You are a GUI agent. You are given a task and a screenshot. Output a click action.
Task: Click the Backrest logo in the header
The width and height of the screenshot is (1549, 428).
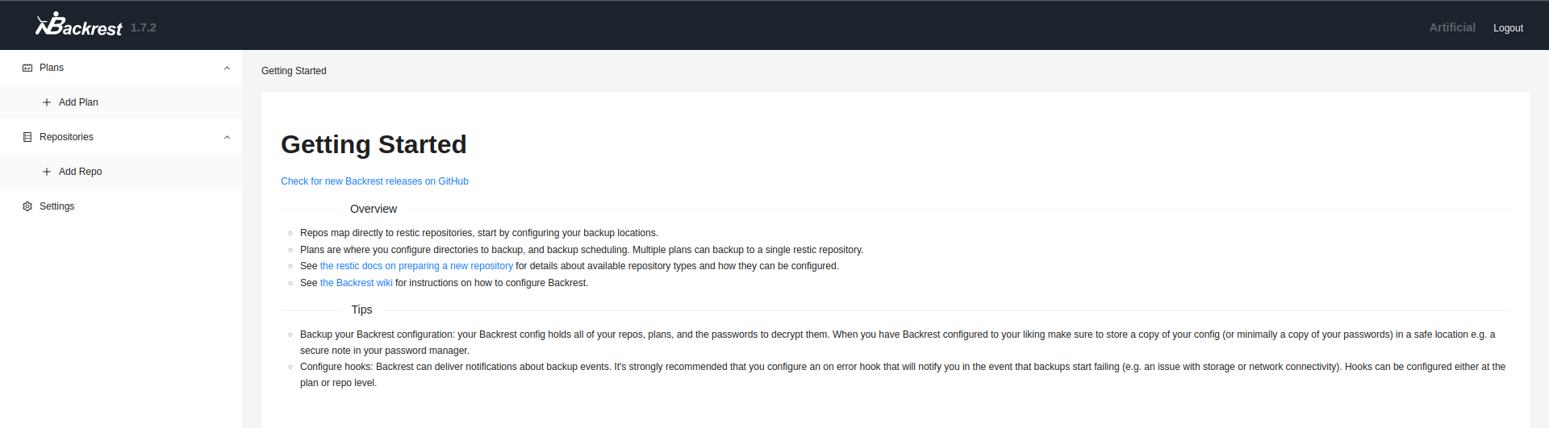(78, 26)
